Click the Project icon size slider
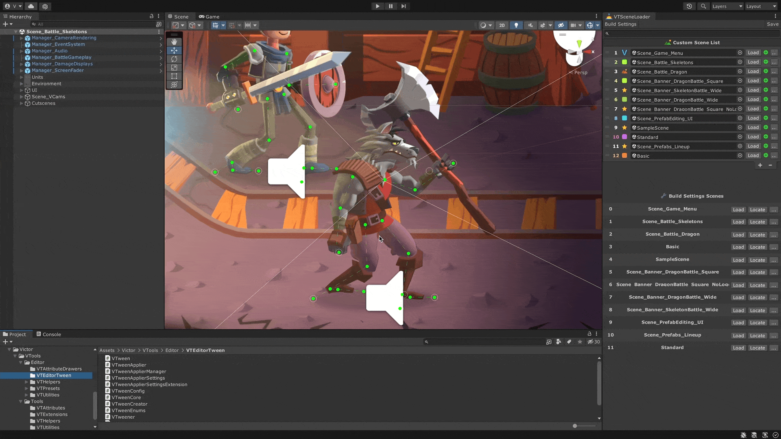The width and height of the screenshot is (781, 439). click(575, 426)
